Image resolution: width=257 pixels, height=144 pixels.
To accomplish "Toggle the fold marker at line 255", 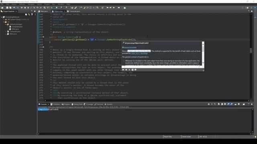I will [43, 37].
